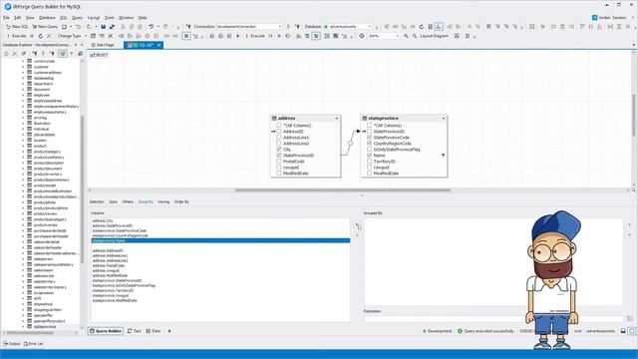
Task: Click inside the Expression input field
Action: [493, 318]
